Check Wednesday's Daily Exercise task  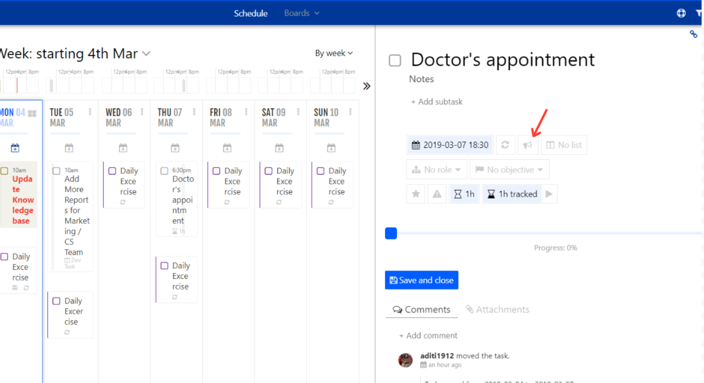(112, 171)
